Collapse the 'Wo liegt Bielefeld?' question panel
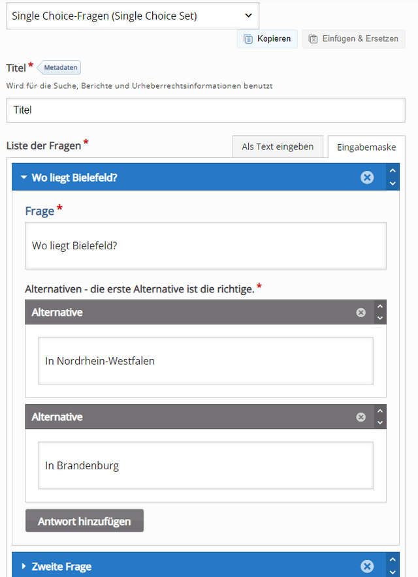Viewport: 418px width, 577px height. coord(24,178)
